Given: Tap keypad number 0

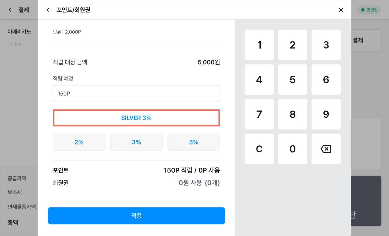Looking at the screenshot, I should click(x=293, y=149).
